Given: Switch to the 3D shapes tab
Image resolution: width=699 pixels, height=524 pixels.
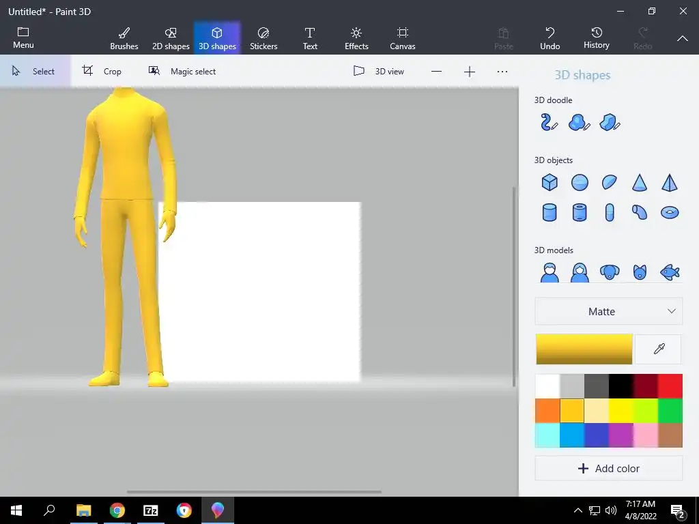Looking at the screenshot, I should [x=217, y=38].
